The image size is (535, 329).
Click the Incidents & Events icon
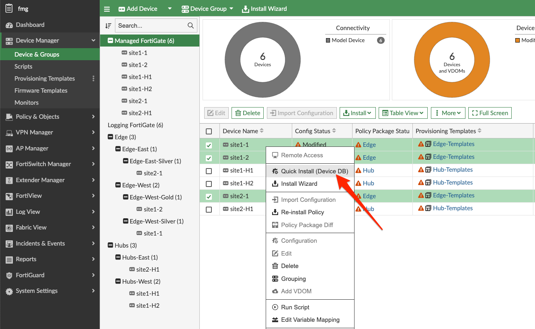(9, 244)
